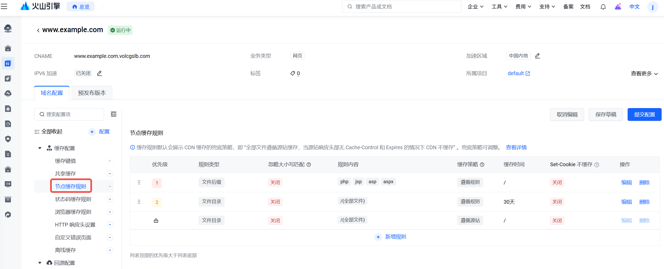The image size is (664, 269).
Task: Click drag handle of priority 1 rule
Action: (139, 182)
